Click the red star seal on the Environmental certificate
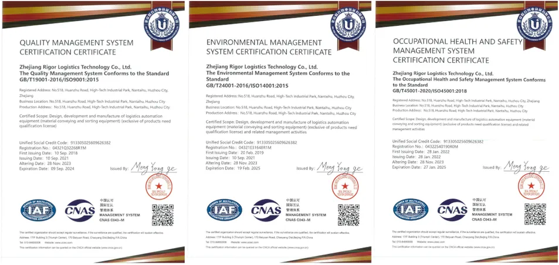Screen dimensions: 559x265 (x=344, y=188)
